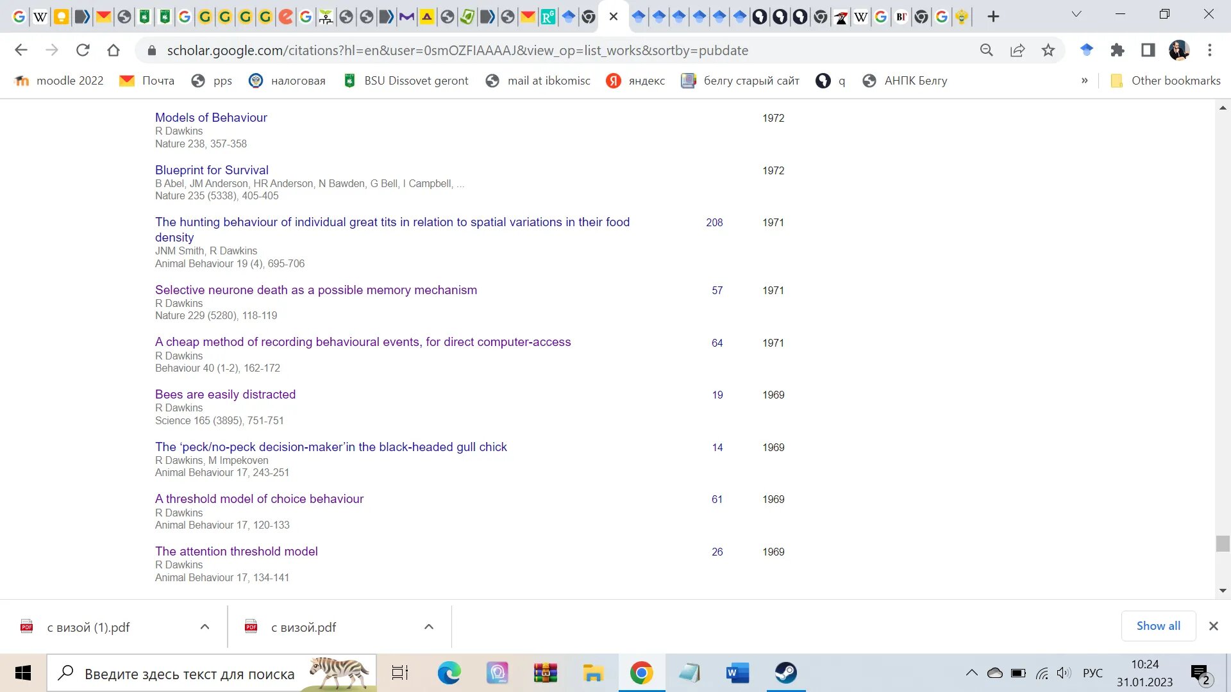The height and width of the screenshot is (692, 1231).
Task: Bookmark this page with star icon
Action: coord(1048,50)
